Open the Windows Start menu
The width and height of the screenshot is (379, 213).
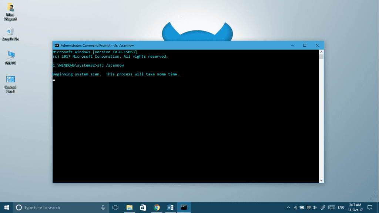[x=7, y=207]
